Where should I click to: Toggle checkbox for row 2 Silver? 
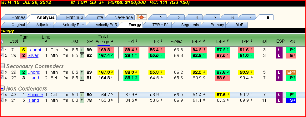click(x=2, y=55)
